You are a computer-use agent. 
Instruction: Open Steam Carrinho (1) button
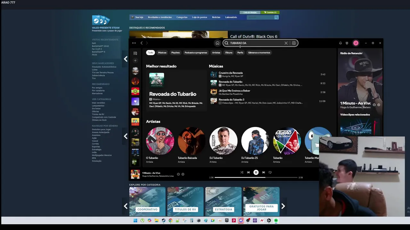(270, 12)
